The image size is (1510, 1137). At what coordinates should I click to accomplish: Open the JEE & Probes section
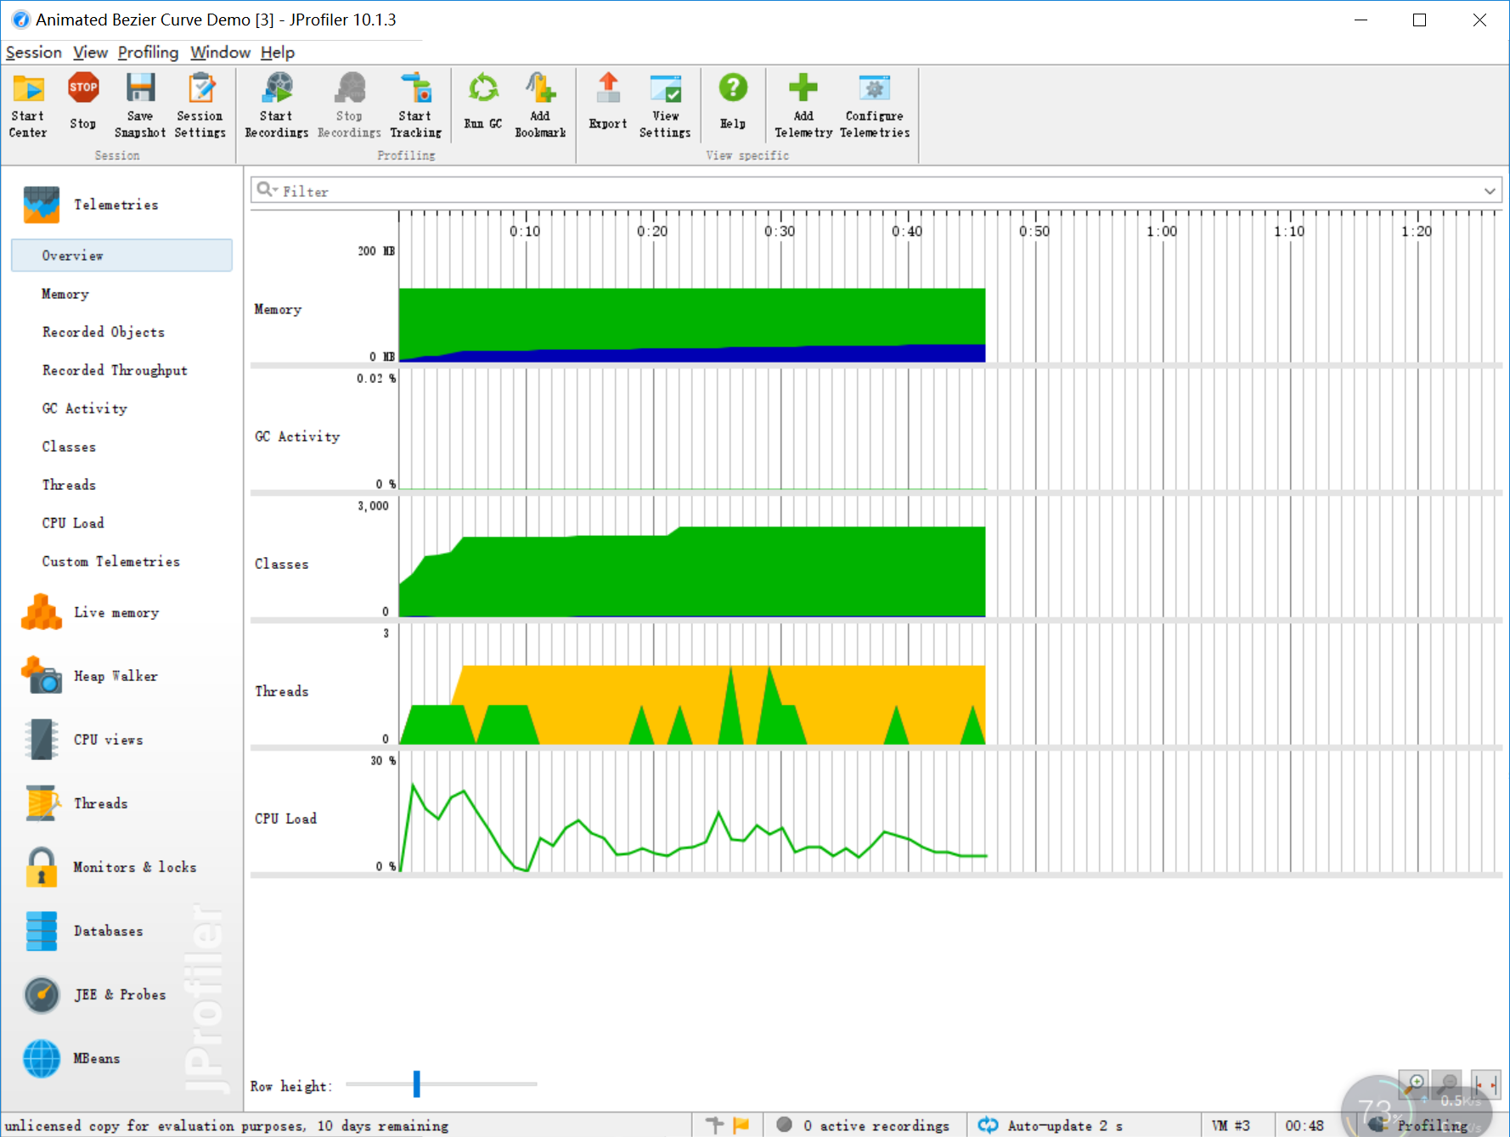(x=121, y=994)
